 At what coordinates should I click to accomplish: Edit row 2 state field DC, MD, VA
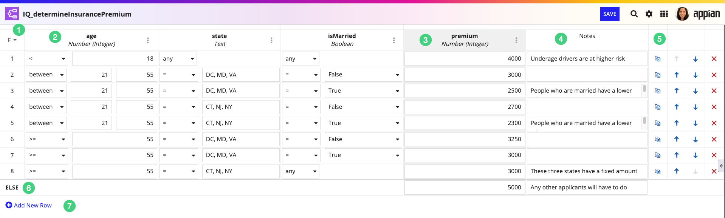coord(241,75)
